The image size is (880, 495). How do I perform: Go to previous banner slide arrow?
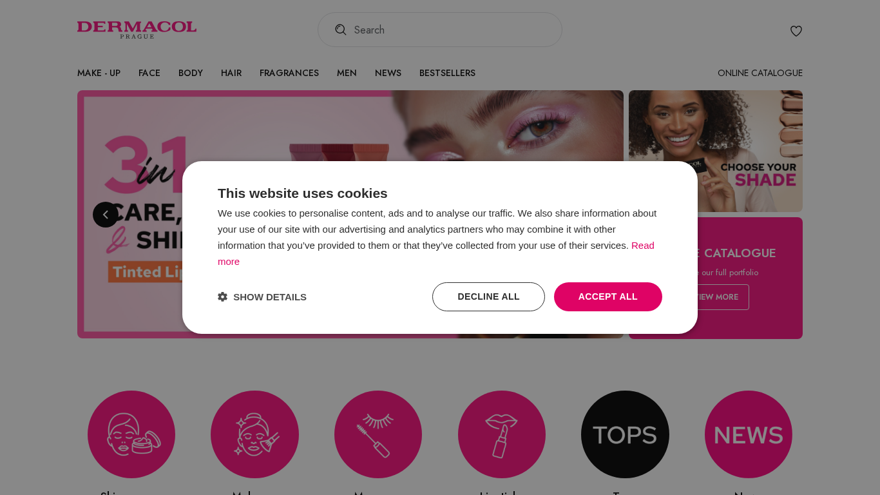pos(106,215)
